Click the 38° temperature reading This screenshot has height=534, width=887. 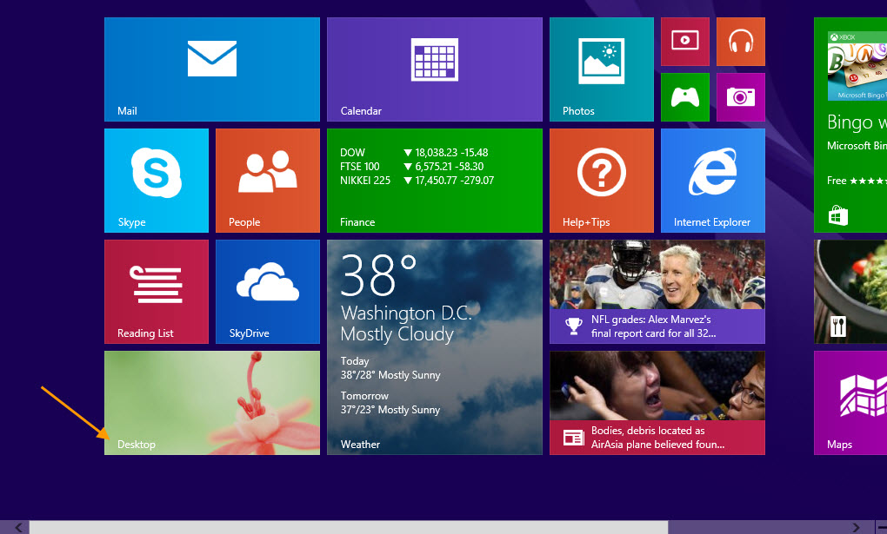tap(378, 274)
